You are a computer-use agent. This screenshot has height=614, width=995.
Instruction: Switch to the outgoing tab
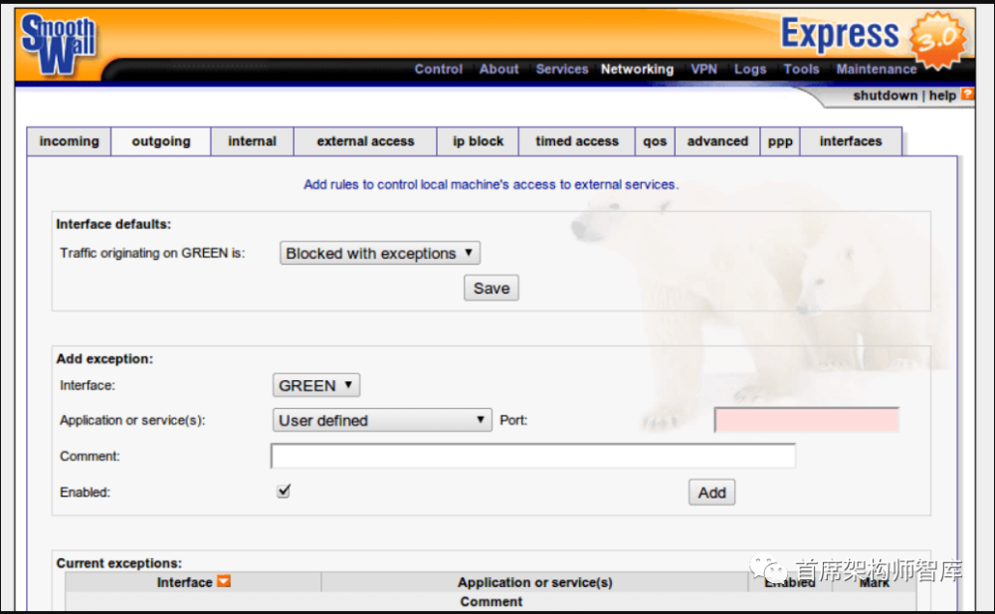coord(161,141)
